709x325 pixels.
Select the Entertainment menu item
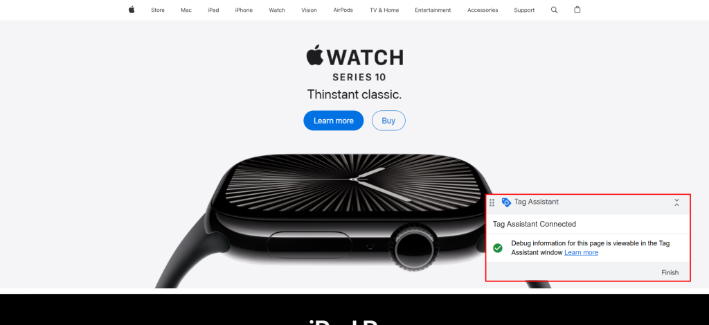(433, 10)
